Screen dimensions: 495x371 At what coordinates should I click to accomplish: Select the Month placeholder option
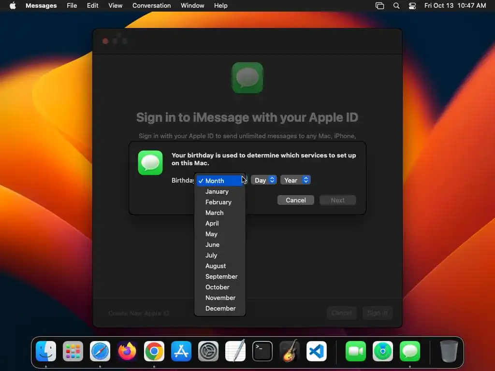pyautogui.click(x=220, y=181)
